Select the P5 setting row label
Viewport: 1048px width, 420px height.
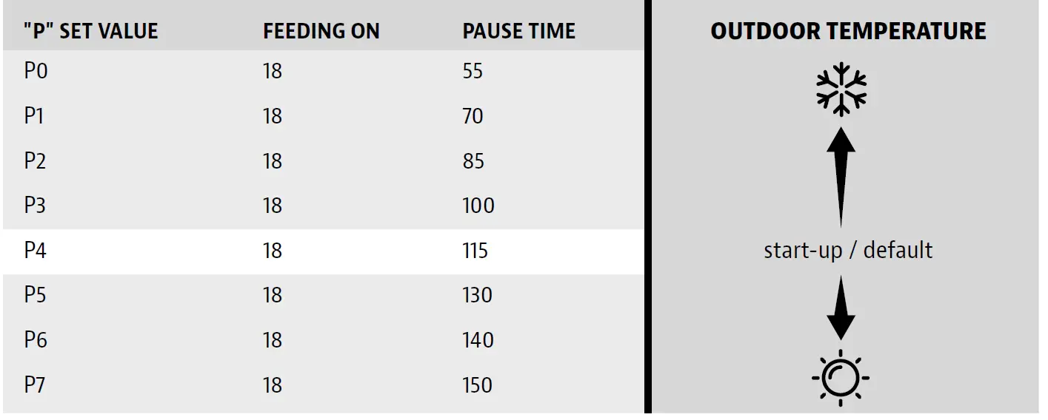[35, 295]
